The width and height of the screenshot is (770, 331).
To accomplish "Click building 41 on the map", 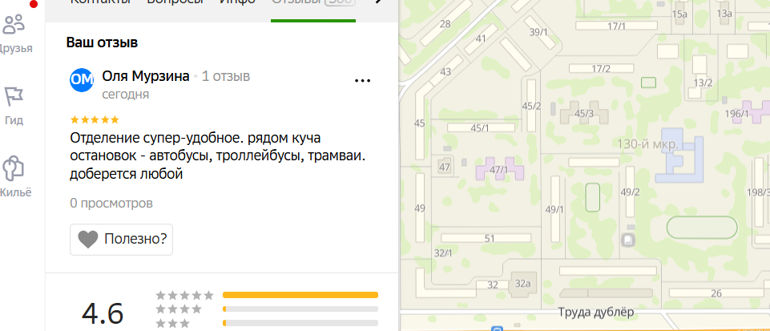I will point(482,38).
